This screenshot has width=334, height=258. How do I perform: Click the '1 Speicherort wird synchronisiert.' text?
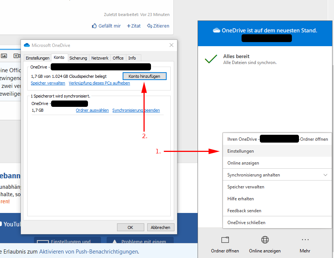click(x=60, y=96)
